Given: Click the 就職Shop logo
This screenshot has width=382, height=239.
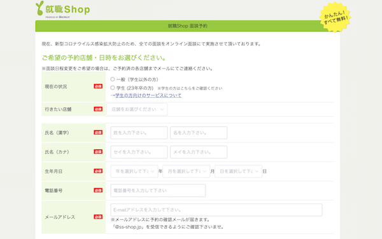Looking at the screenshot, I should (x=63, y=10).
